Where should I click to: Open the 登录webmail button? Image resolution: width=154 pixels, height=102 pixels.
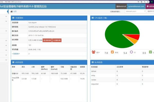click(x=121, y=6)
